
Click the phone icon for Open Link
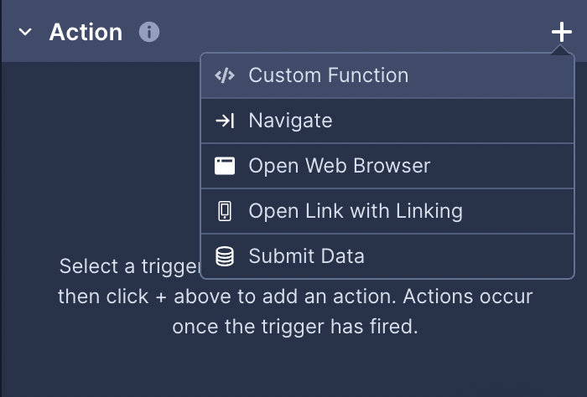tap(225, 211)
